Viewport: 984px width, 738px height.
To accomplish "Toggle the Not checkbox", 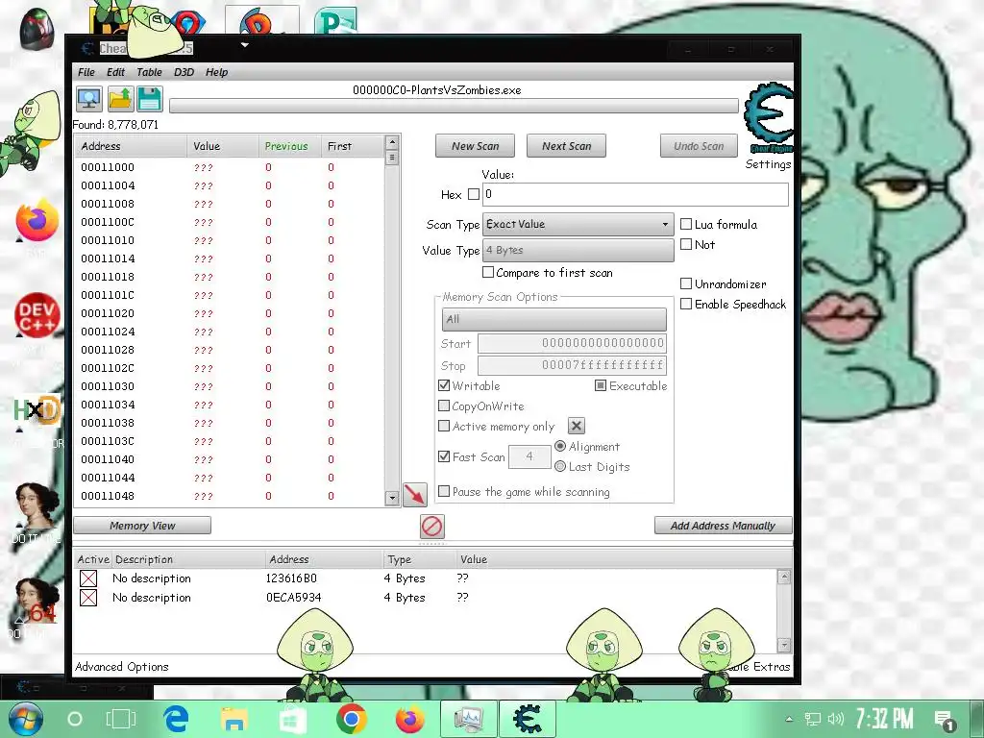I will [x=686, y=244].
